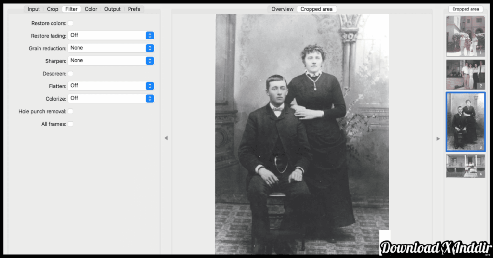This screenshot has height=258, width=493.
Task: Enable Hole punch removal checkbox
Action: 70,111
